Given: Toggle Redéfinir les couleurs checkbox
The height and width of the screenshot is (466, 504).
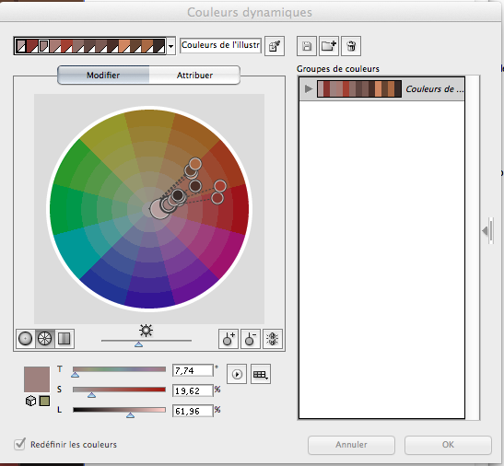Looking at the screenshot, I should coord(19,444).
